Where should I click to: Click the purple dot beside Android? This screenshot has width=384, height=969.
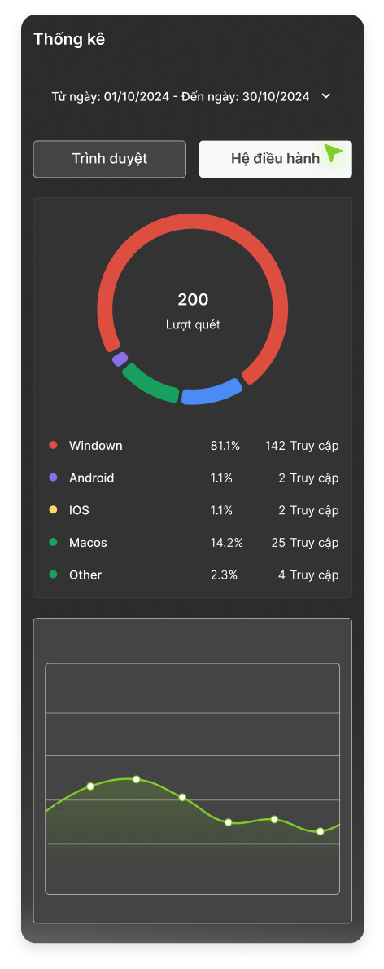[53, 478]
